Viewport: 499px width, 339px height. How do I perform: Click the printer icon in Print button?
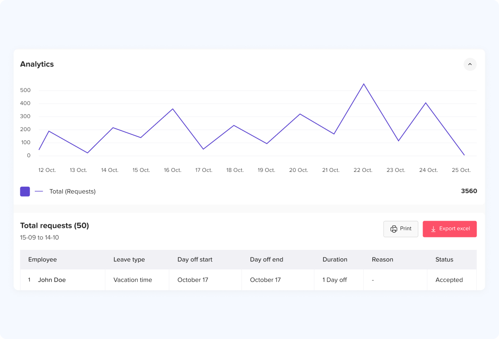click(x=394, y=229)
